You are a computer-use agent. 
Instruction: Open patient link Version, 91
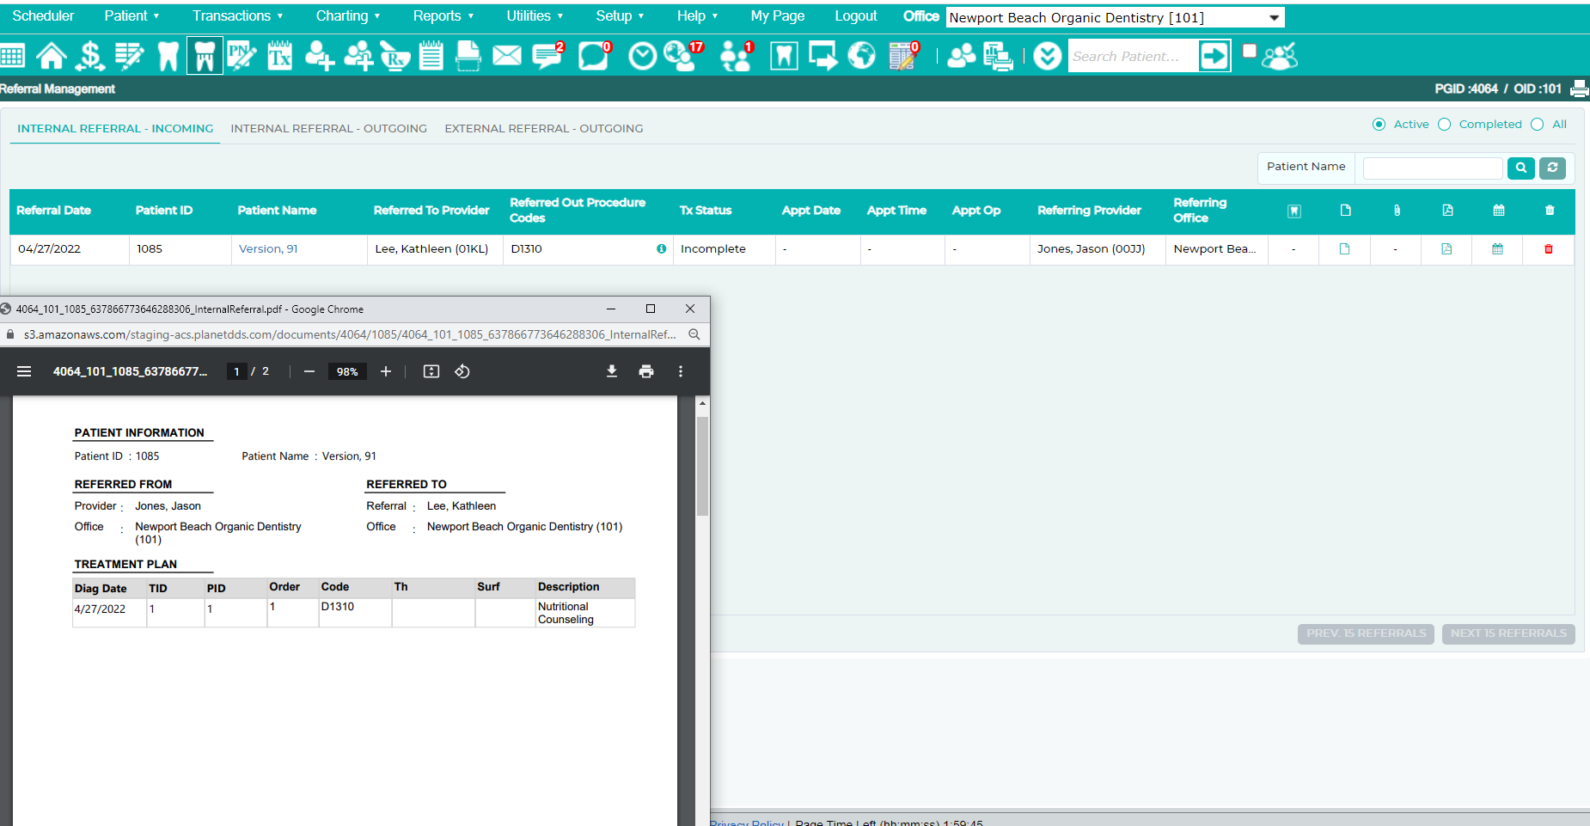tap(268, 249)
